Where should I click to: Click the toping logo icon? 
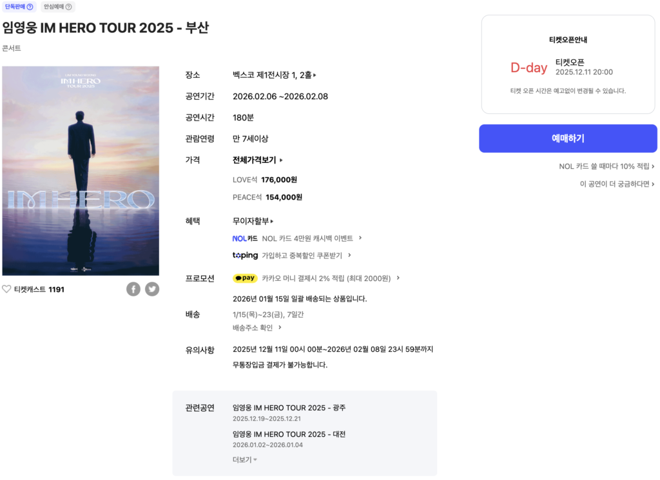point(245,255)
